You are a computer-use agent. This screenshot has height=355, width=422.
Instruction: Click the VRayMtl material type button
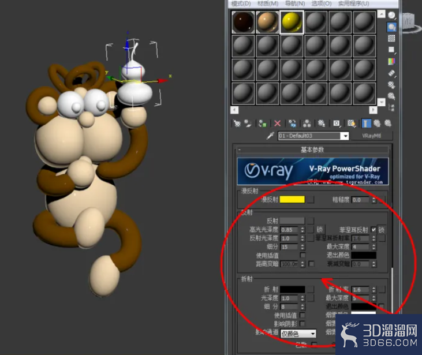pos(371,136)
